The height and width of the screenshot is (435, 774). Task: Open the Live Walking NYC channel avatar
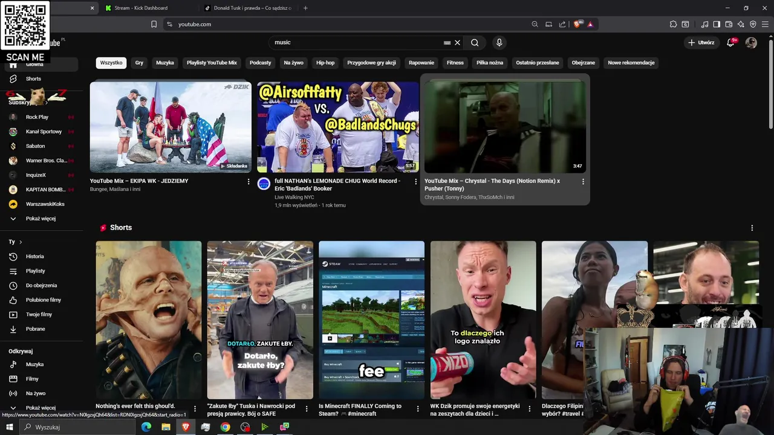point(264,184)
